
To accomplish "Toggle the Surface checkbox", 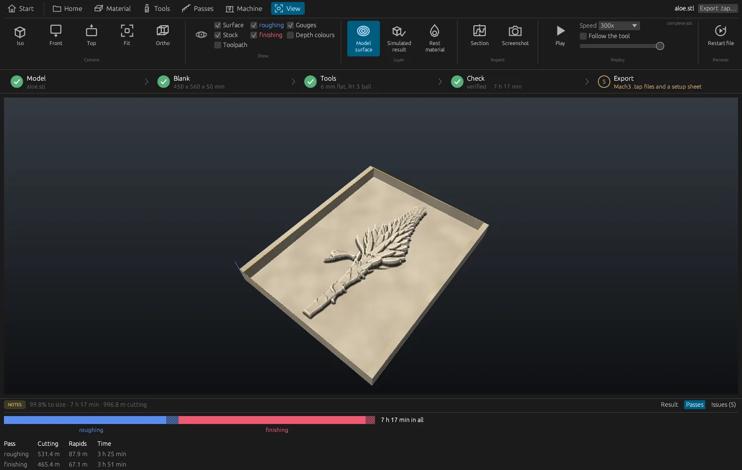I will coord(218,25).
